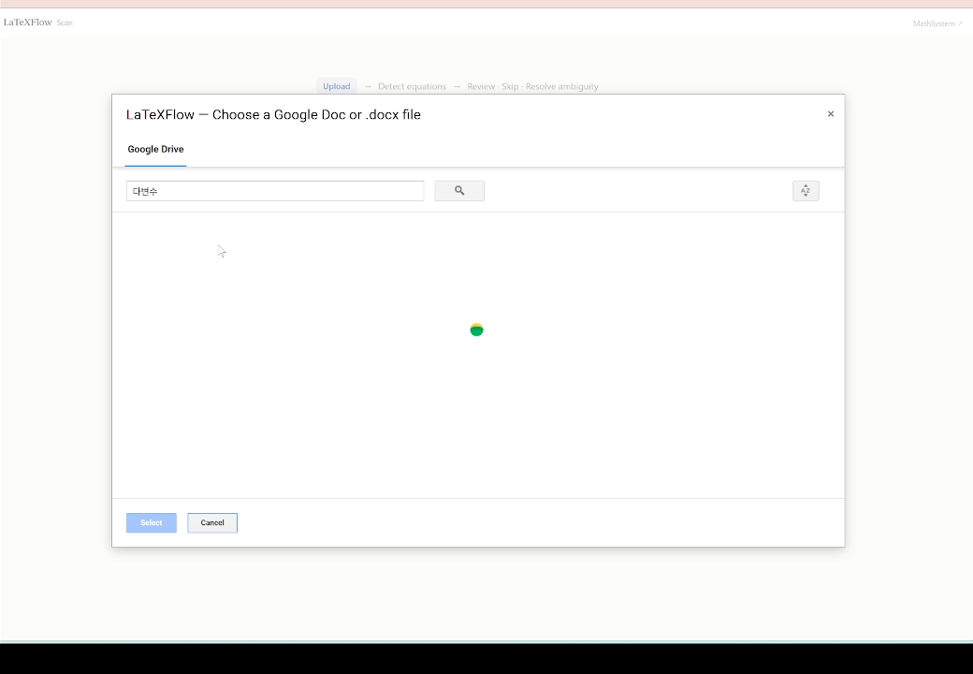Click the green loading spinner
This screenshot has width=973, height=674.
pyautogui.click(x=476, y=330)
